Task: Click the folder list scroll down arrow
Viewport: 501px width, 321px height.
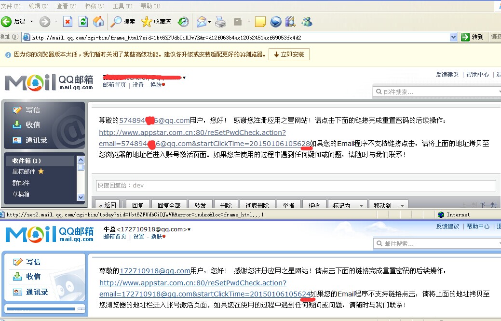Action: (81, 198)
